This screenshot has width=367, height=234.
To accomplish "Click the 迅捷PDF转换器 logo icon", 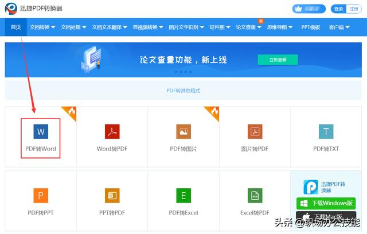I will click(x=11, y=9).
